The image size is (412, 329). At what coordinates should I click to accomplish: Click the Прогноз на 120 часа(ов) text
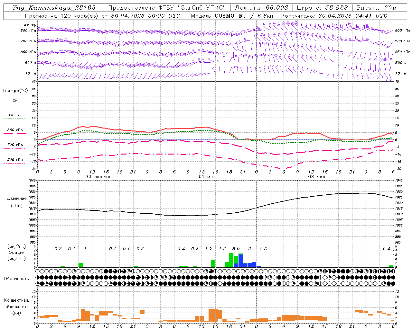[62, 16]
